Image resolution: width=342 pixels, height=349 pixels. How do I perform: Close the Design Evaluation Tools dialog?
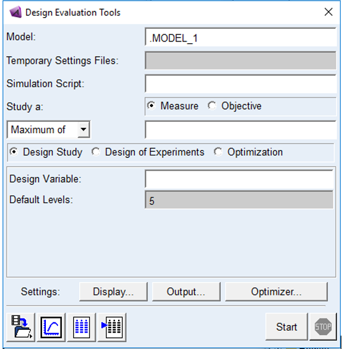(329, 12)
